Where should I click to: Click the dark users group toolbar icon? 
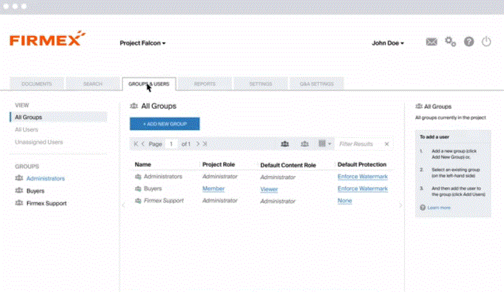[285, 144]
